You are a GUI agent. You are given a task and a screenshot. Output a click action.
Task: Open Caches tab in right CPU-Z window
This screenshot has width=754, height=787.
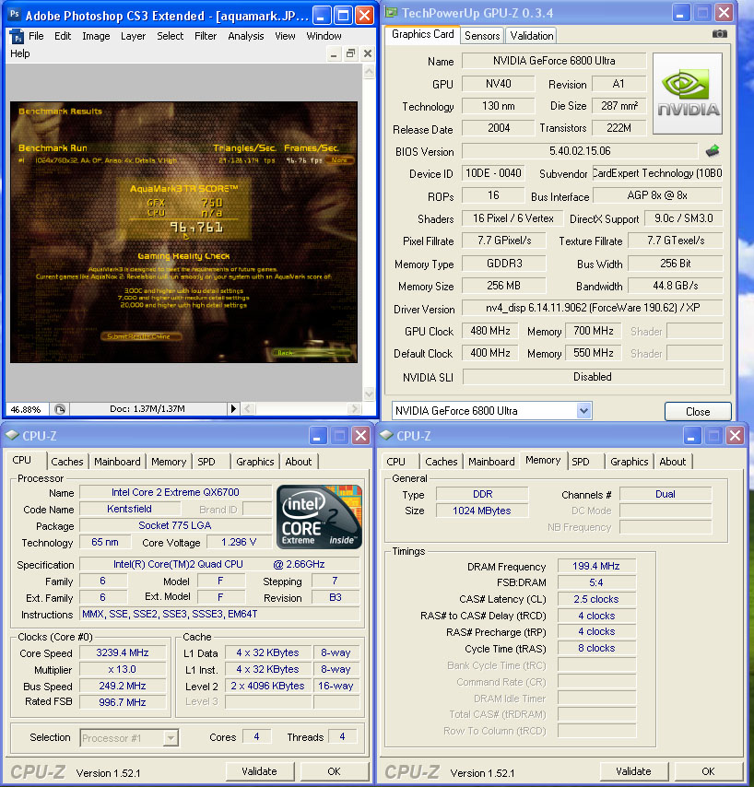pyautogui.click(x=442, y=462)
